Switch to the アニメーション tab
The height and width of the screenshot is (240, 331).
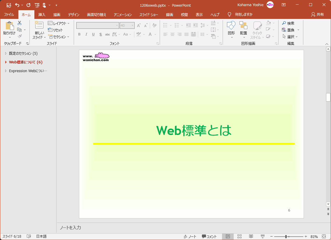pos(123,15)
